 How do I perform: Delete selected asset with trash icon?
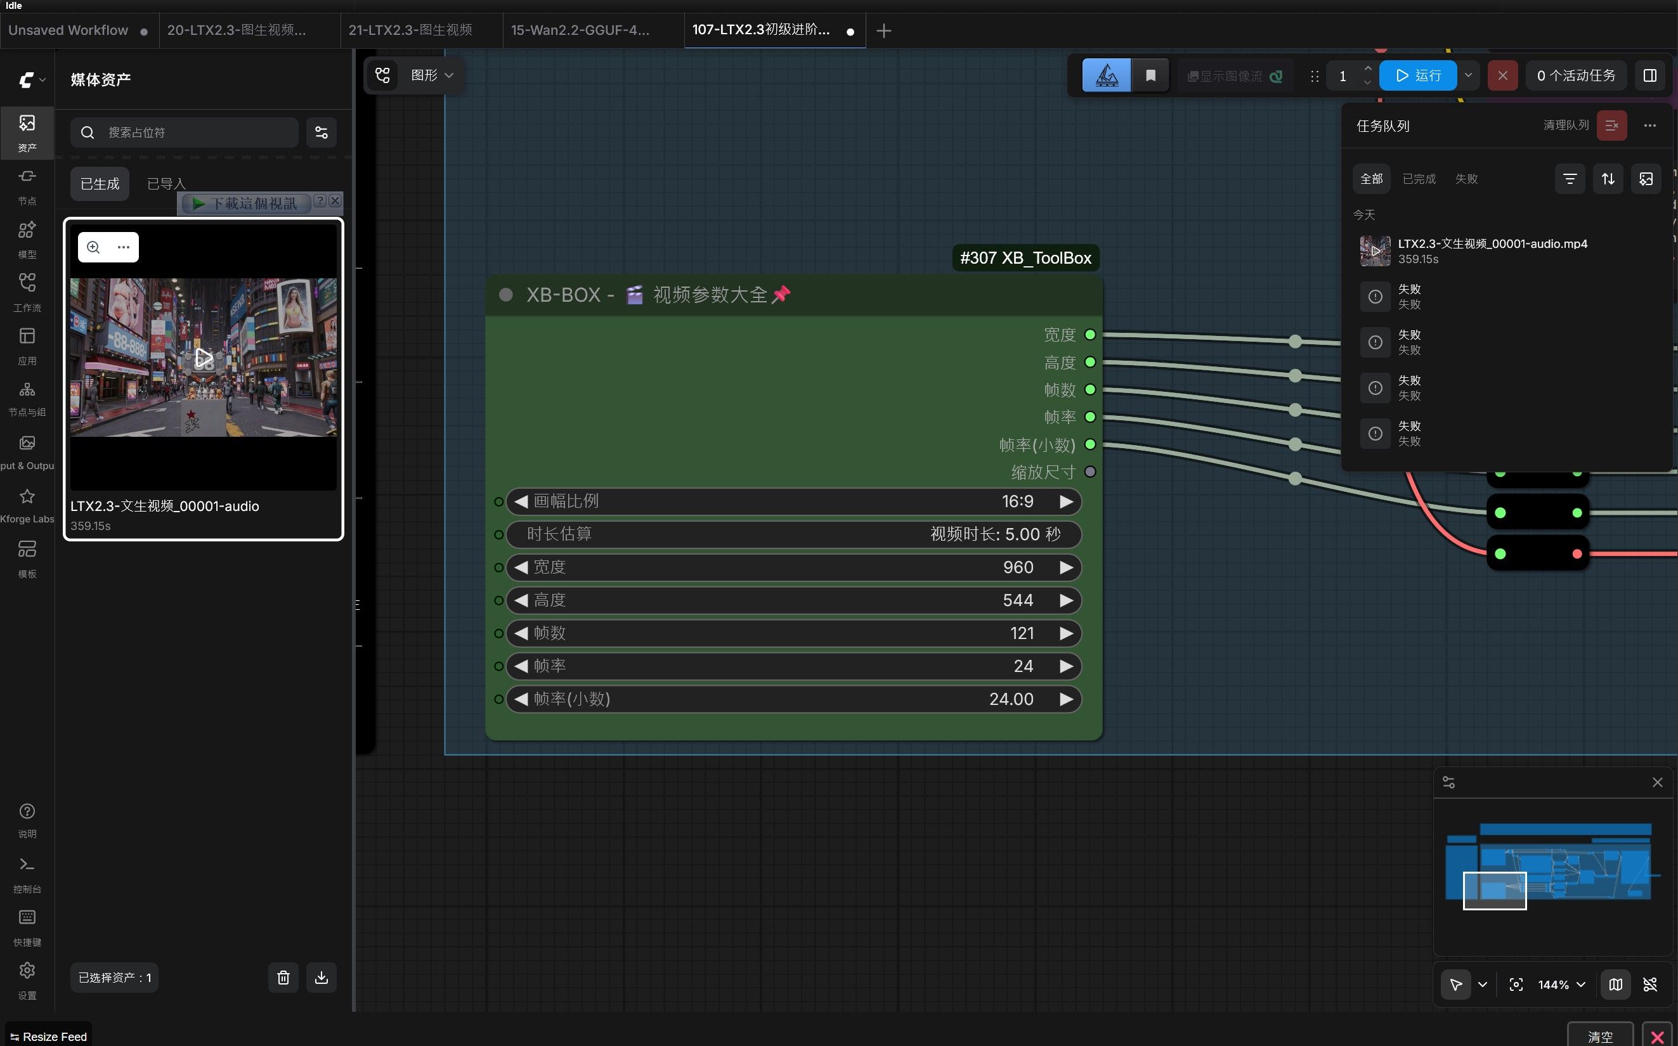[283, 978]
